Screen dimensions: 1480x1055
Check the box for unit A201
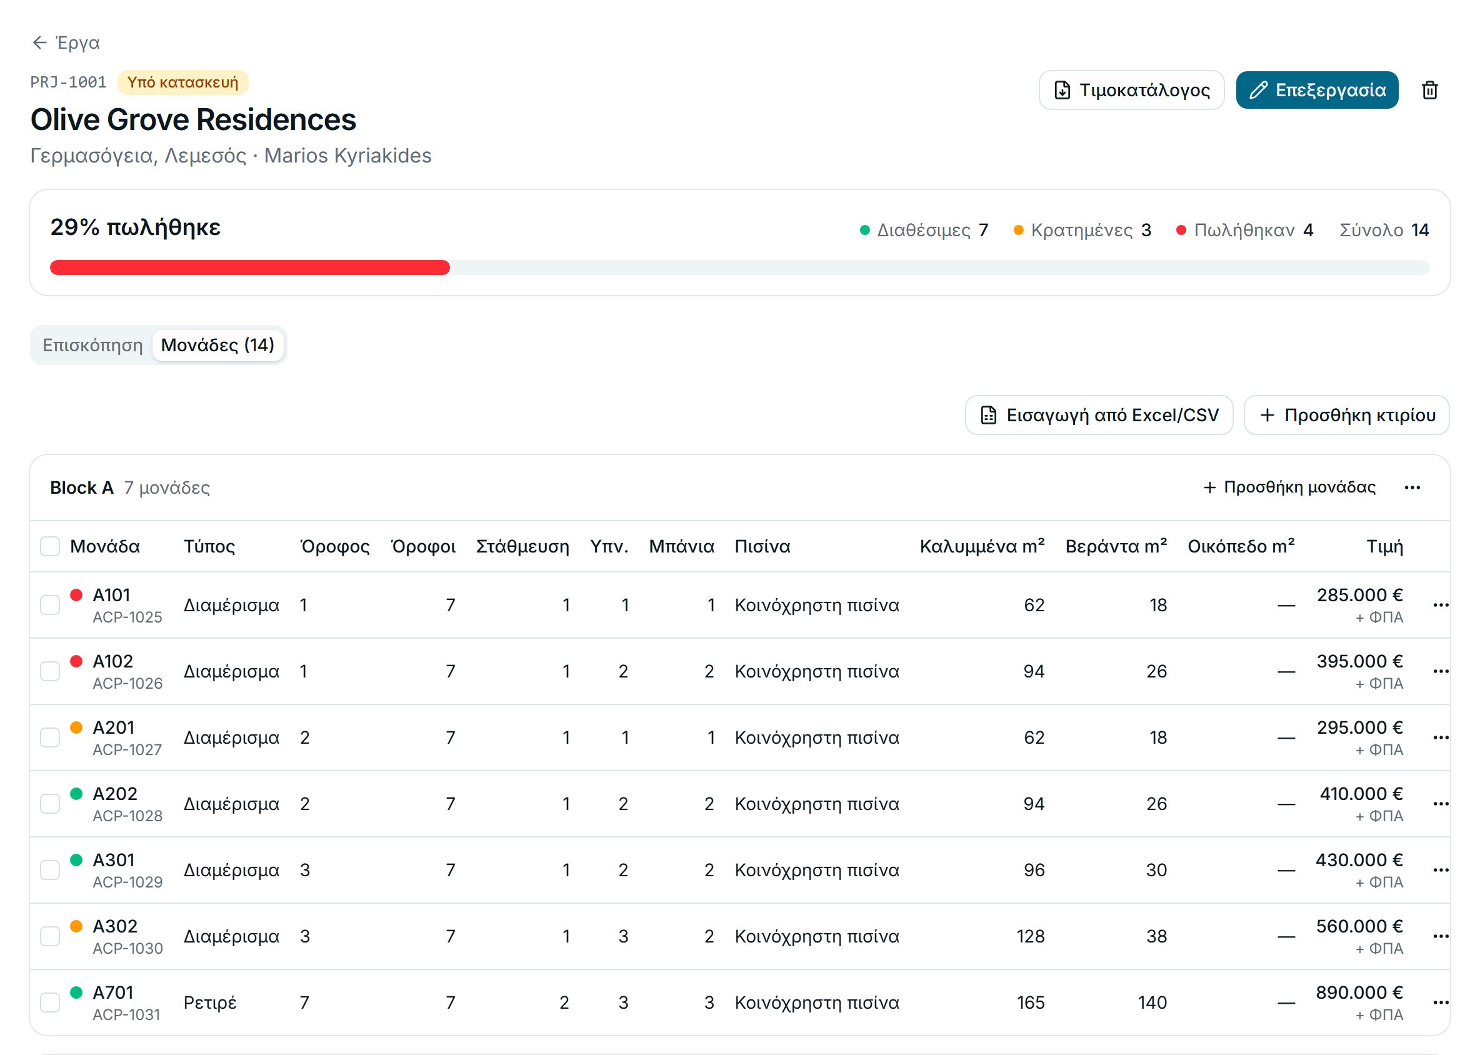pos(50,737)
